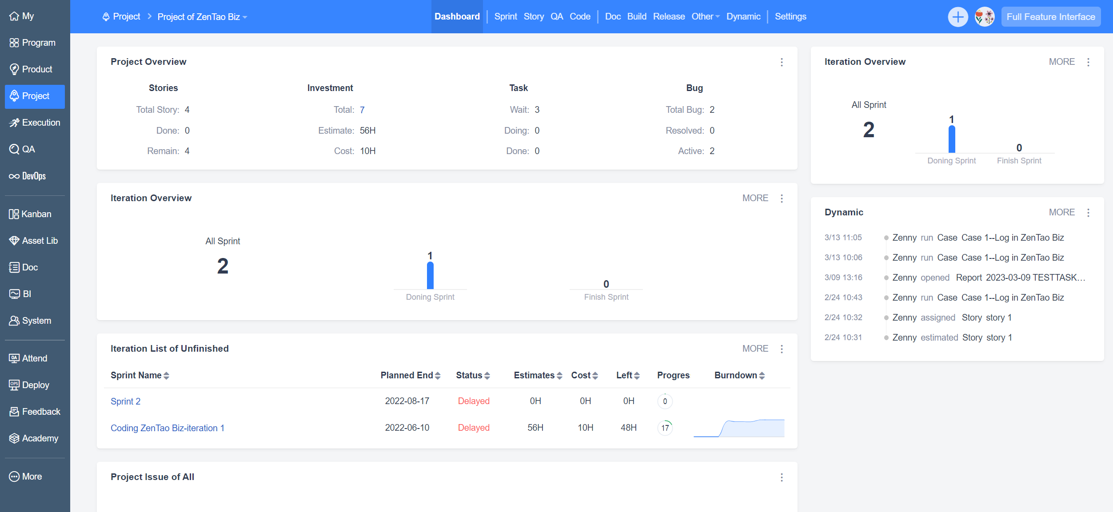Switch to the Sprint tab
The image size is (1113, 512).
505,16
